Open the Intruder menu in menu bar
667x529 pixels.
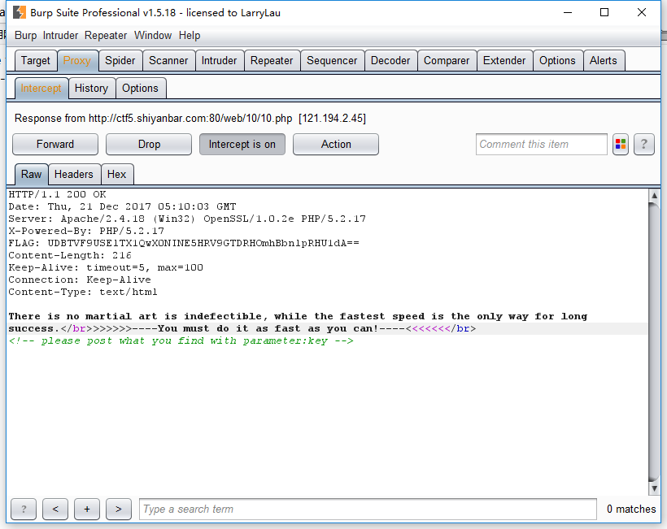click(x=60, y=36)
